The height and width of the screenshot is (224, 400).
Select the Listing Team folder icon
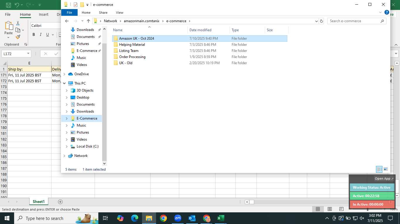(x=116, y=51)
